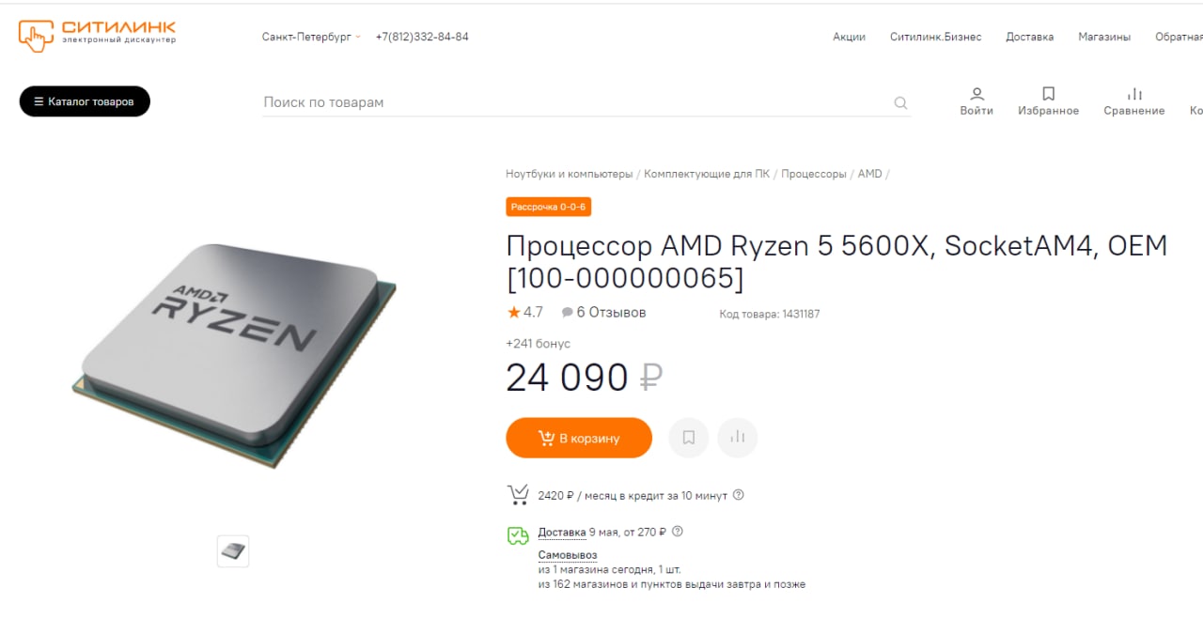
Task: Click the green delivery truck icon
Action: point(518,535)
